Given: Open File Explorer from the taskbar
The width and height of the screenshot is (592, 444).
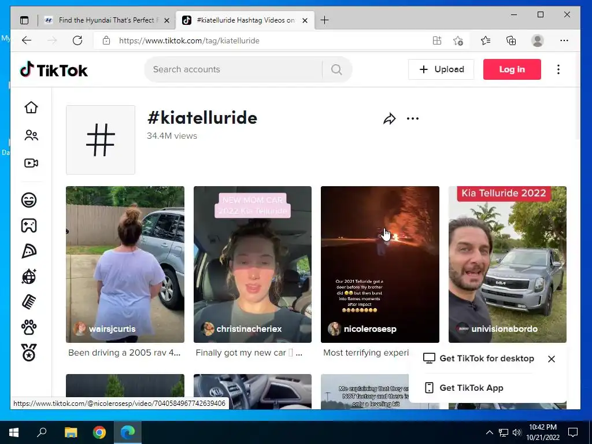Looking at the screenshot, I should pos(71,432).
